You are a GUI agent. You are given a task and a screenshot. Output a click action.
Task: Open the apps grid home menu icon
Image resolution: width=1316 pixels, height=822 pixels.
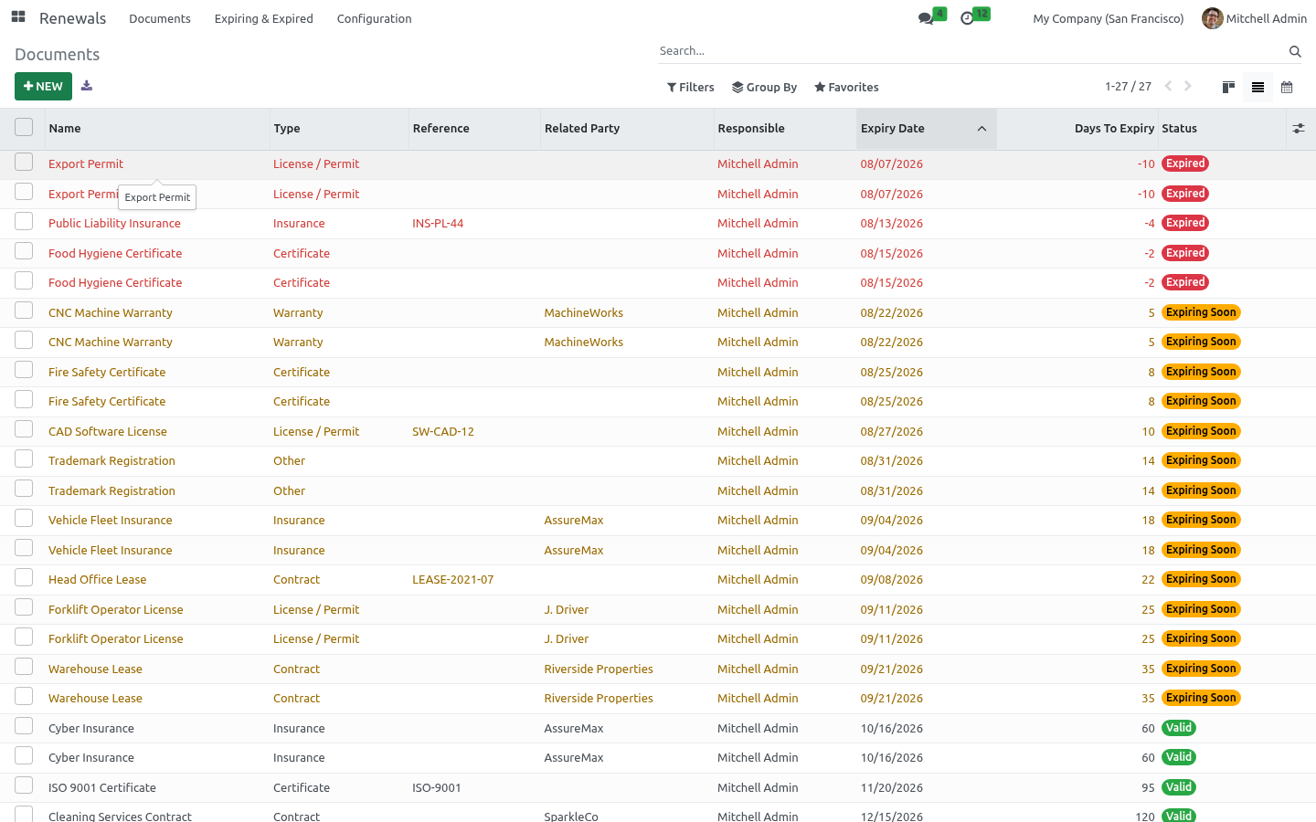click(x=18, y=17)
